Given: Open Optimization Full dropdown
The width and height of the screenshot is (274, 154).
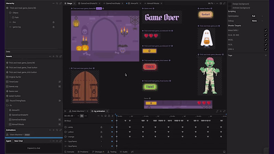Looking at the screenshot, I should (257, 16).
